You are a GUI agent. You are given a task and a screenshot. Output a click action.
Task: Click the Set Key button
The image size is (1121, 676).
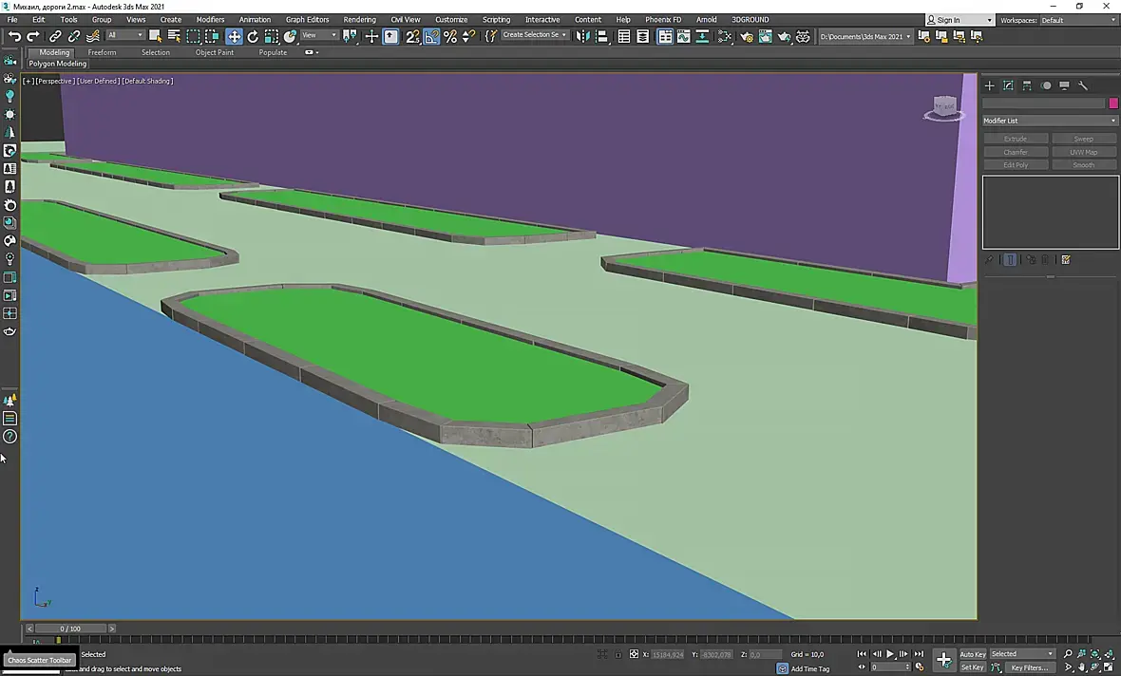coord(972,667)
